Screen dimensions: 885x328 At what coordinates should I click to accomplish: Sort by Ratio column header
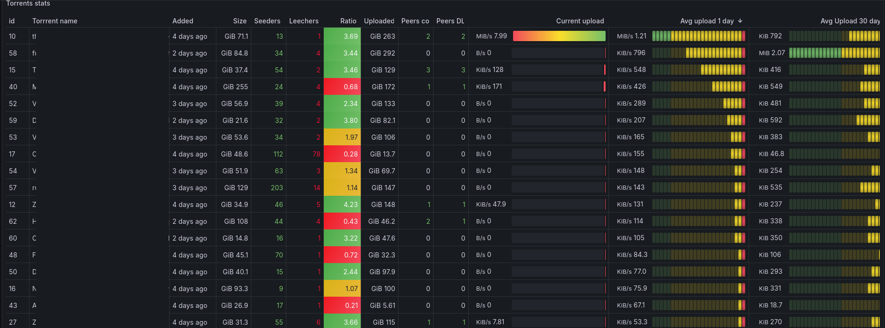click(348, 21)
